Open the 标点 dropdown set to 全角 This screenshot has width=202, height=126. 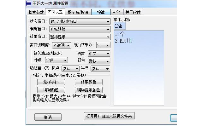pyautogui.click(x=56, y=60)
